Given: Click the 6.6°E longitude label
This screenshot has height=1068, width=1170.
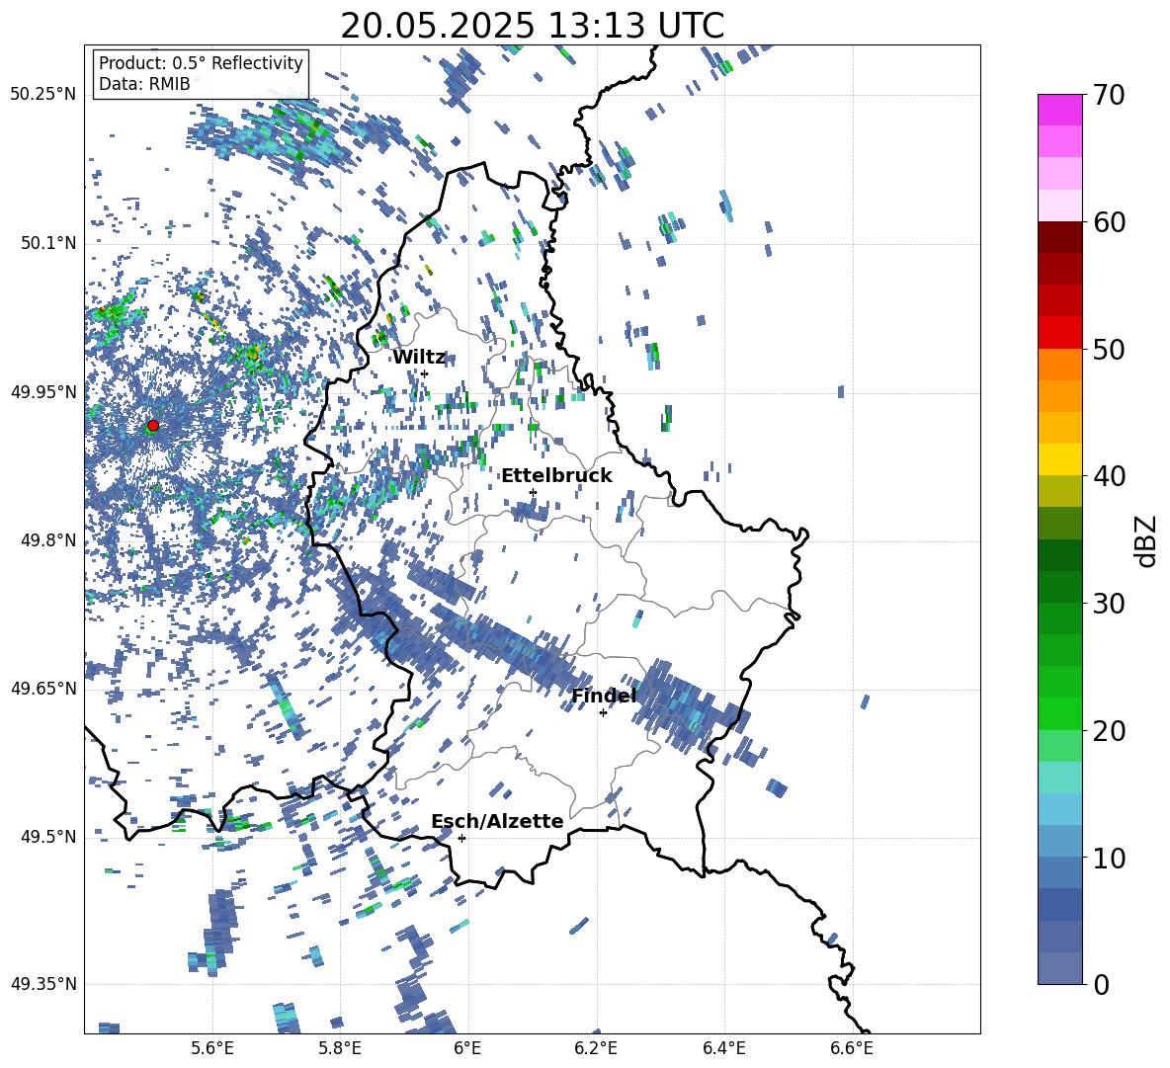Looking at the screenshot, I should point(852,1048).
